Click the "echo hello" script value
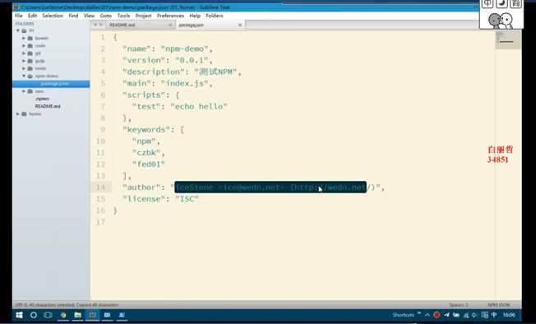 pos(199,107)
